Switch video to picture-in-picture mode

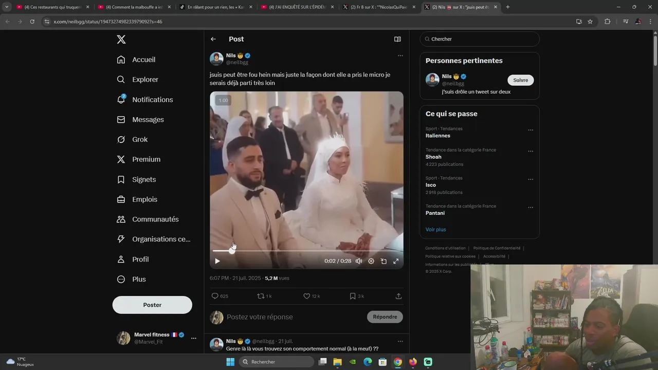(383, 261)
